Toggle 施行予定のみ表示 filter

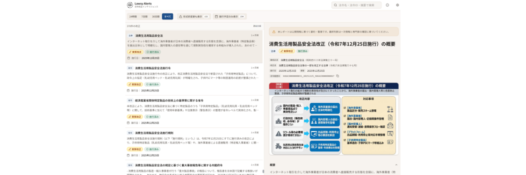pyautogui.click(x=229, y=16)
